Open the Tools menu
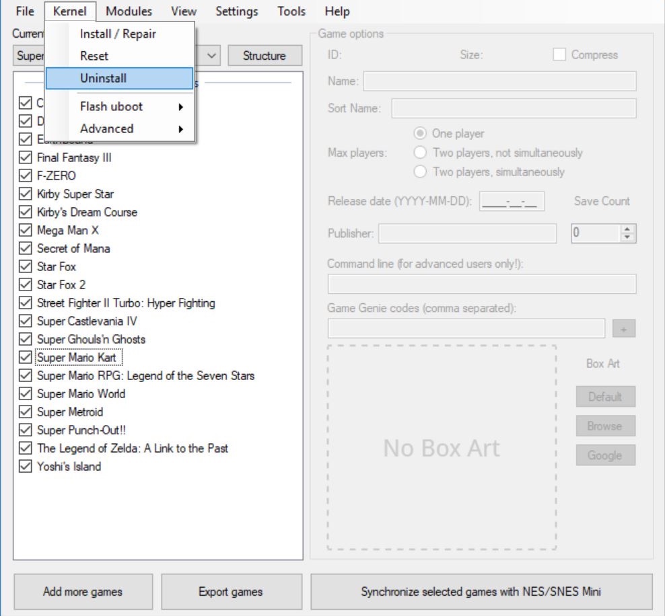This screenshot has height=616, width=665. 291,11
